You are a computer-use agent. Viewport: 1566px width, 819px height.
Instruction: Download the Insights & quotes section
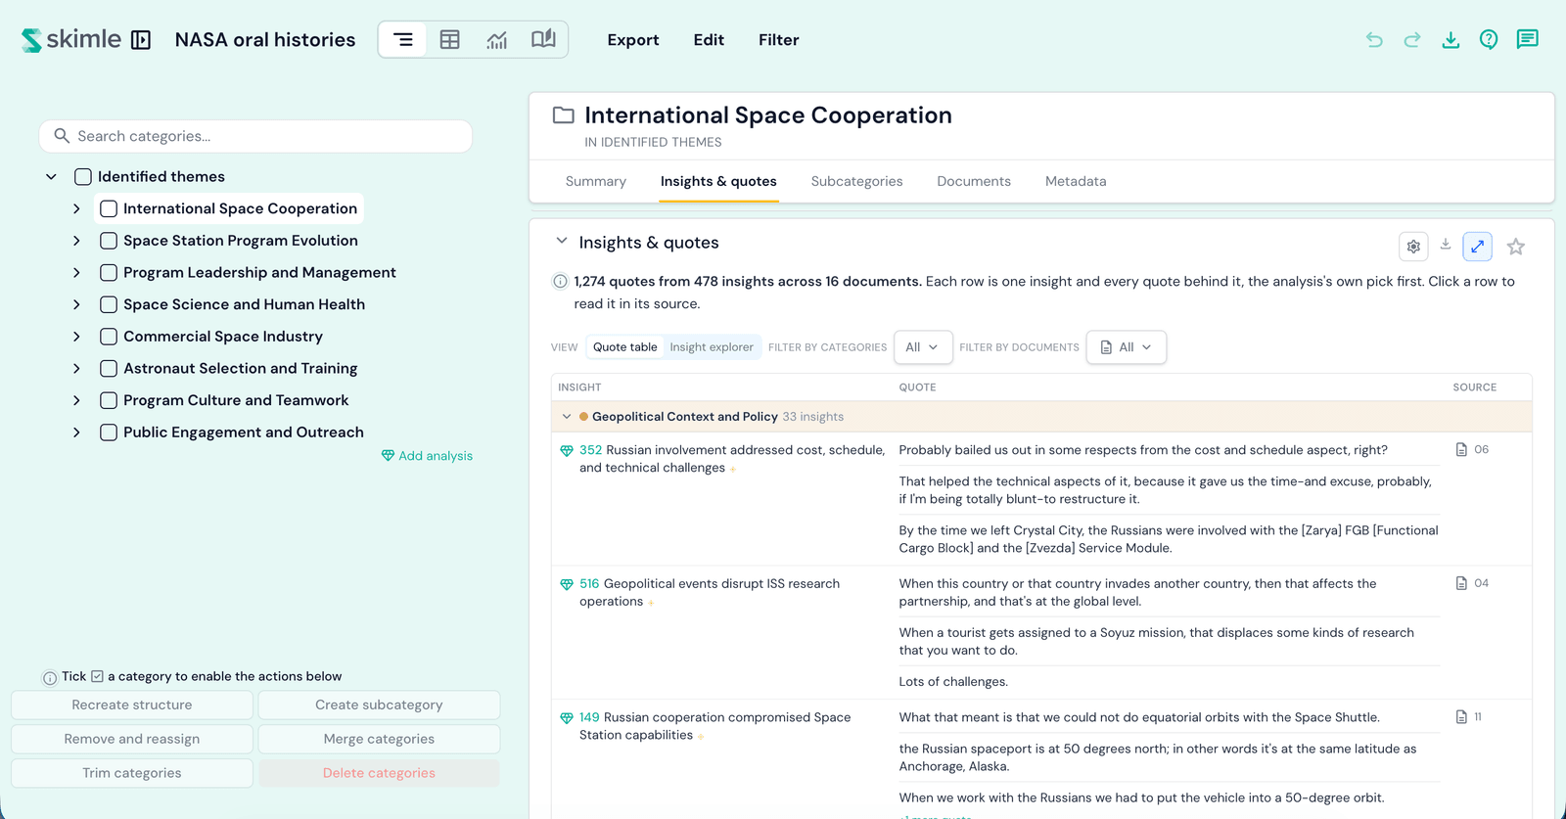pos(1446,245)
